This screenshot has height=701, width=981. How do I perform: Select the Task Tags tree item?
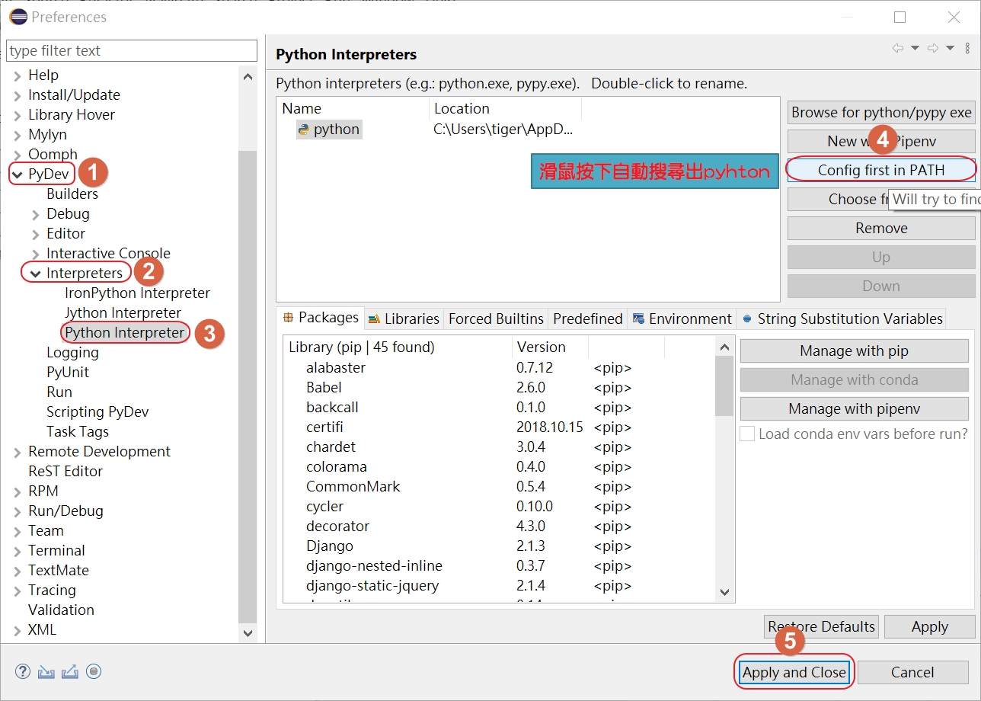tap(78, 432)
